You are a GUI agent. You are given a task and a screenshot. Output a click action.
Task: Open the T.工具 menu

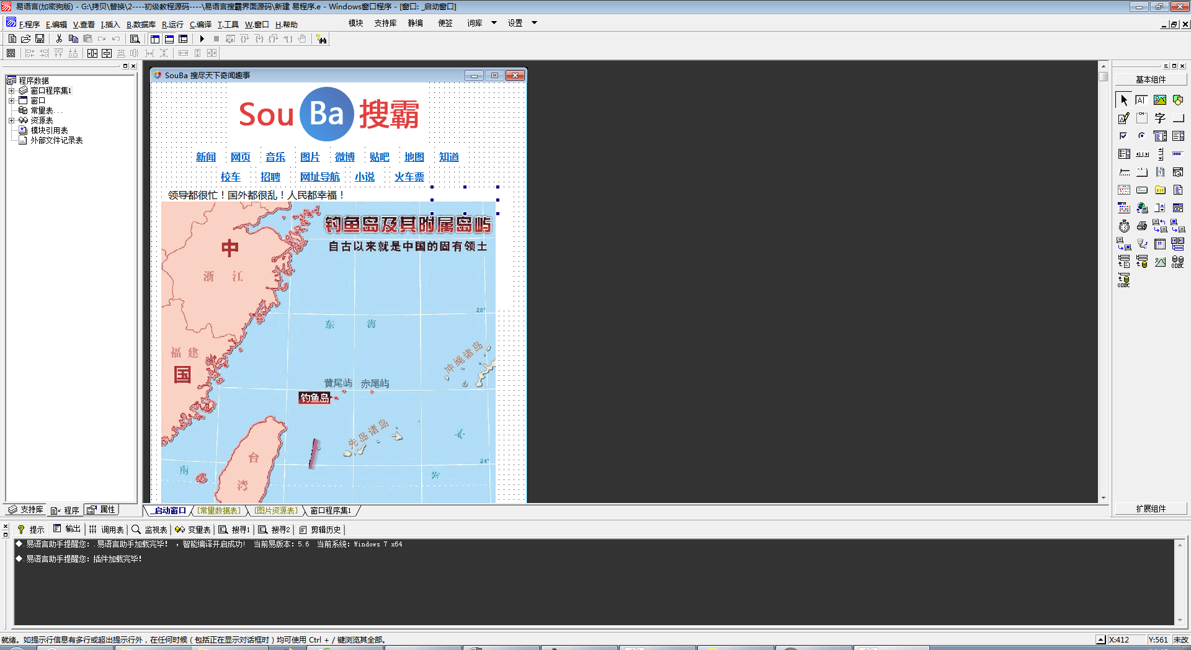(228, 25)
